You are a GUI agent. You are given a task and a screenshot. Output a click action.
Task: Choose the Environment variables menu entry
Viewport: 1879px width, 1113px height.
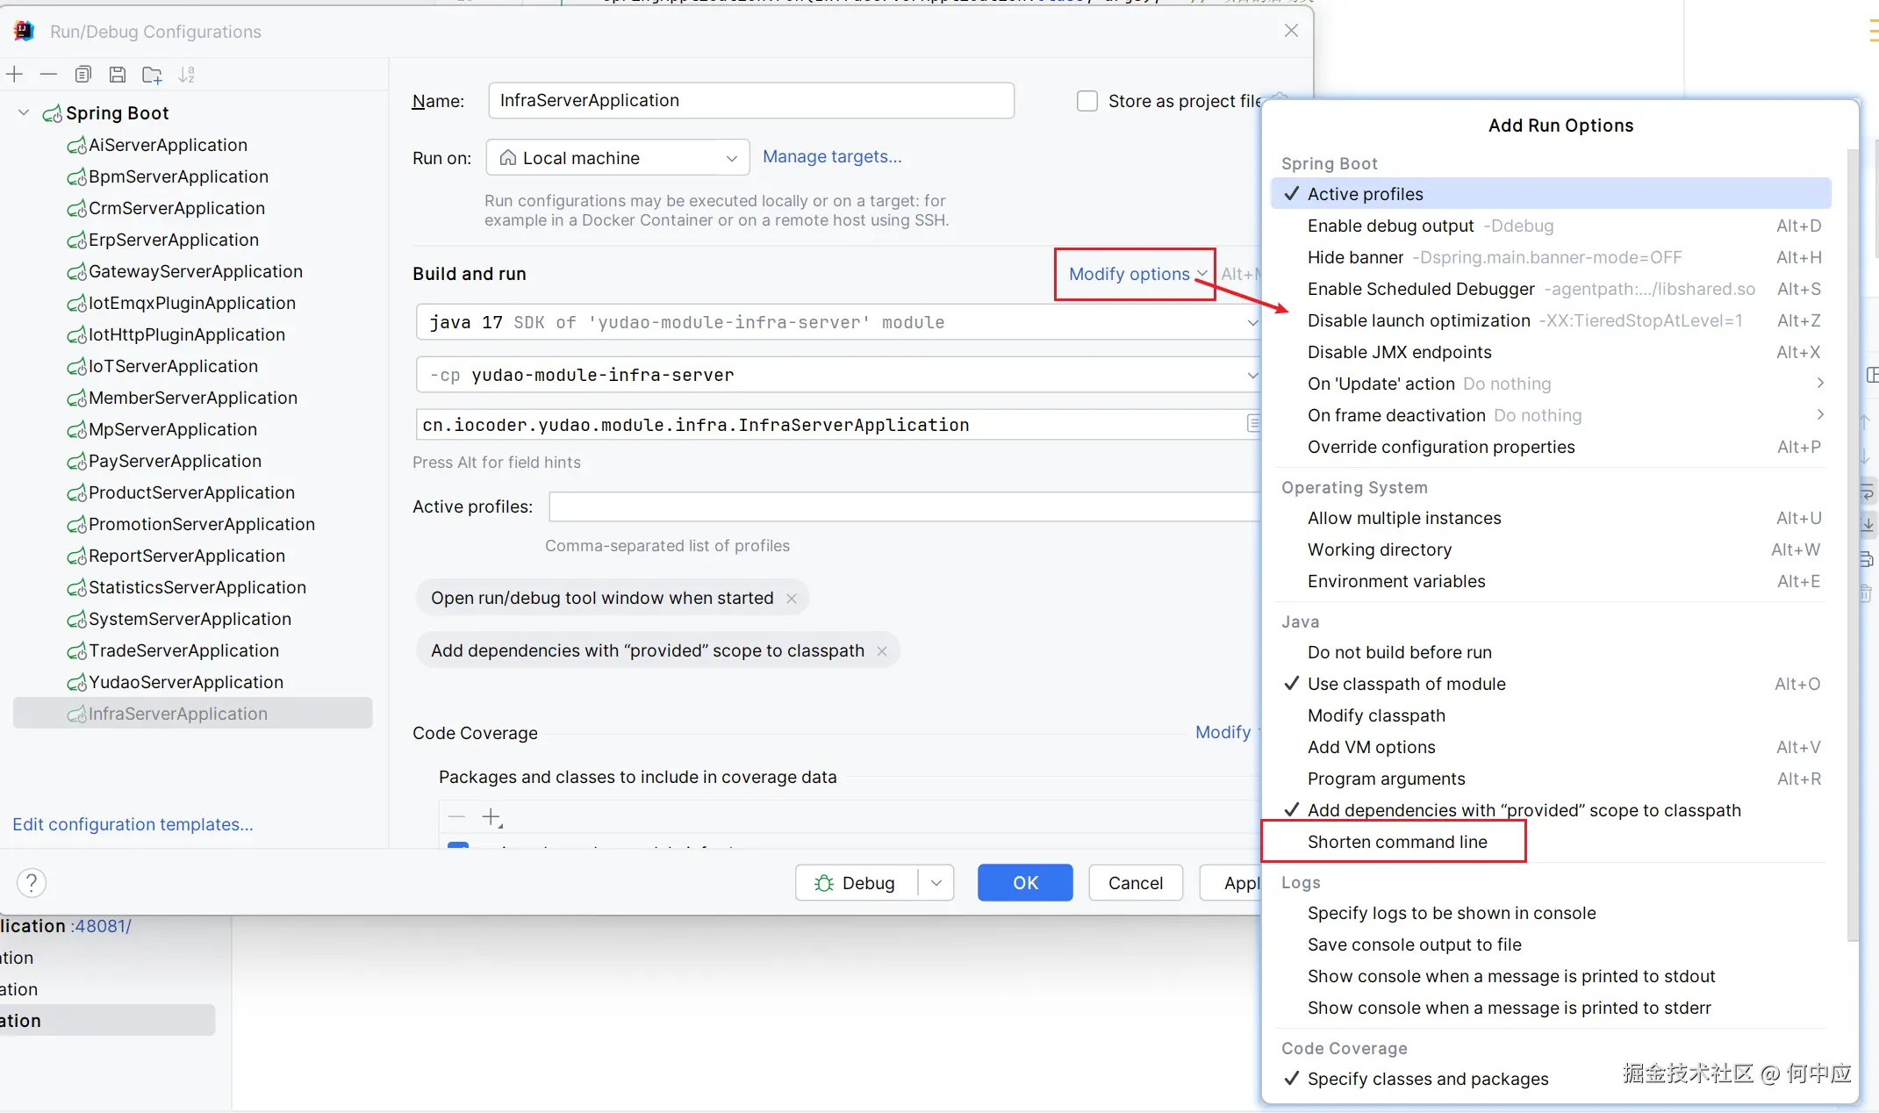pos(1395,581)
